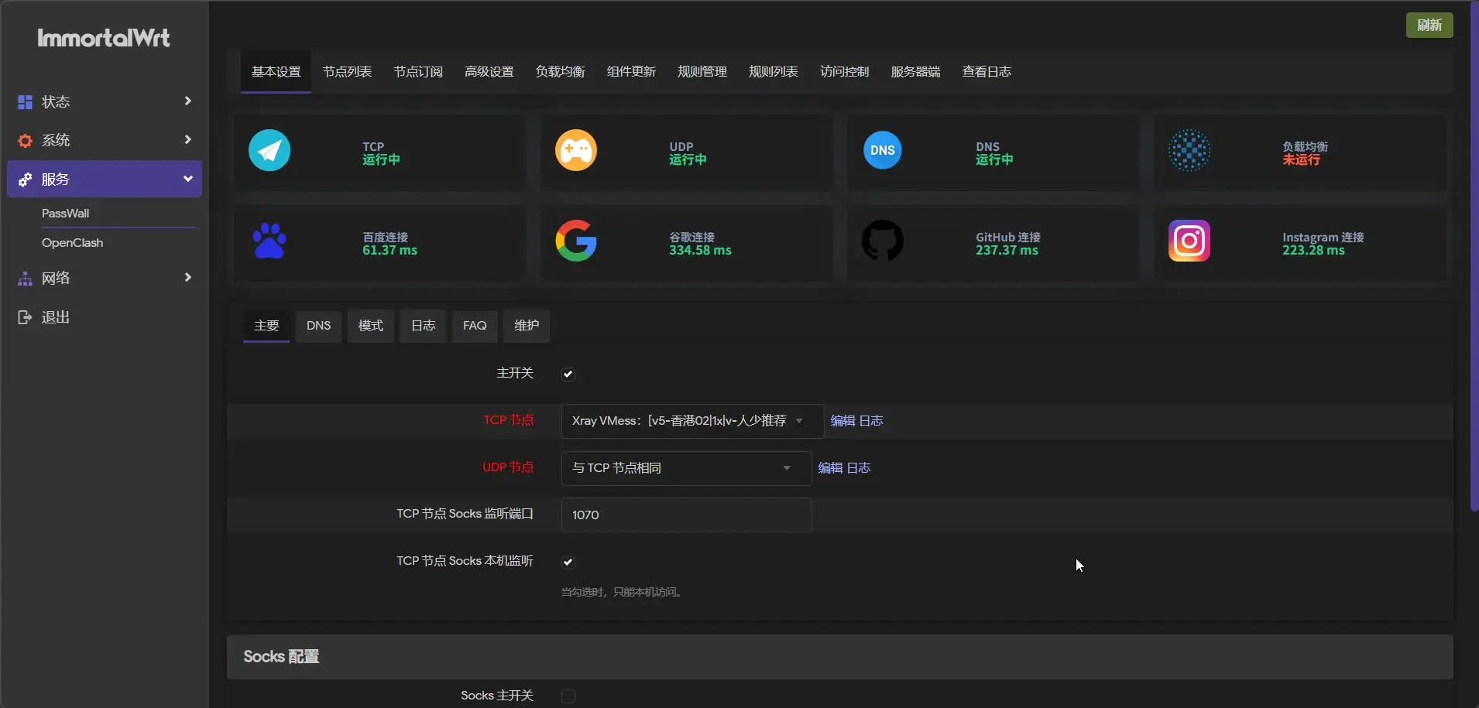The width and height of the screenshot is (1479, 708).
Task: Click the GitHub logo connection icon
Action: click(x=882, y=241)
